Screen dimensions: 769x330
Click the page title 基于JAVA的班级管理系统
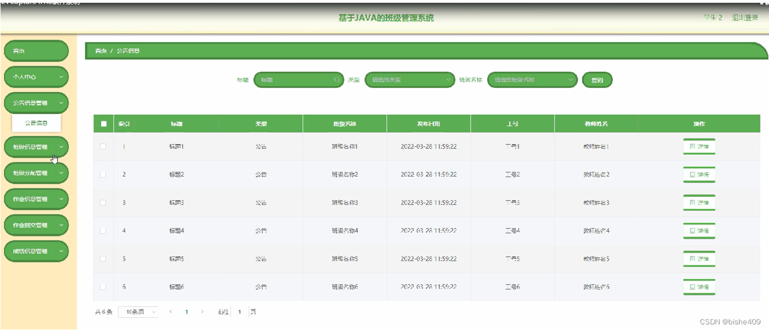(x=386, y=18)
